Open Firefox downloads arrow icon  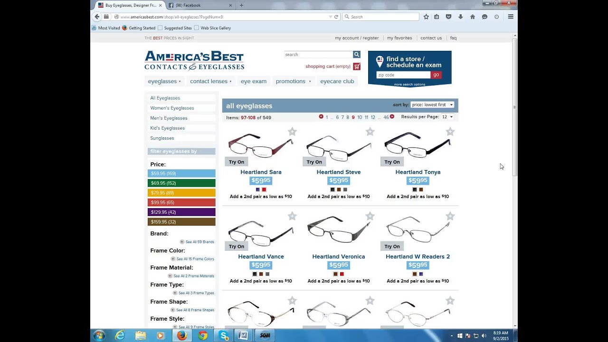coord(460,17)
